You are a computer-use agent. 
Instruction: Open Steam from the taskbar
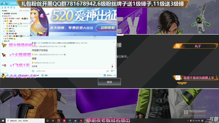pyautogui.click(x=75, y=121)
